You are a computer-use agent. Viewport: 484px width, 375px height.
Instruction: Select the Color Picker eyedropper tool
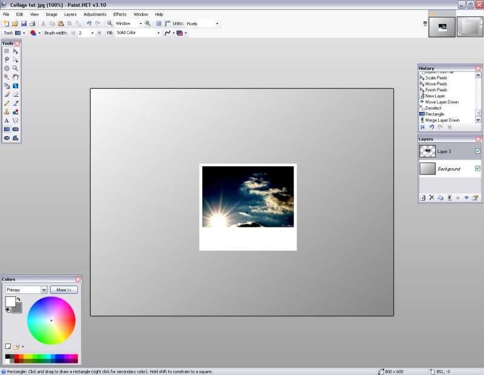(x=16, y=103)
